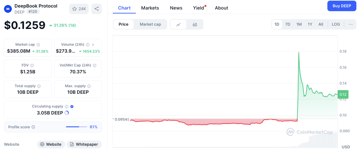Switch to the Chart tab

124,8
